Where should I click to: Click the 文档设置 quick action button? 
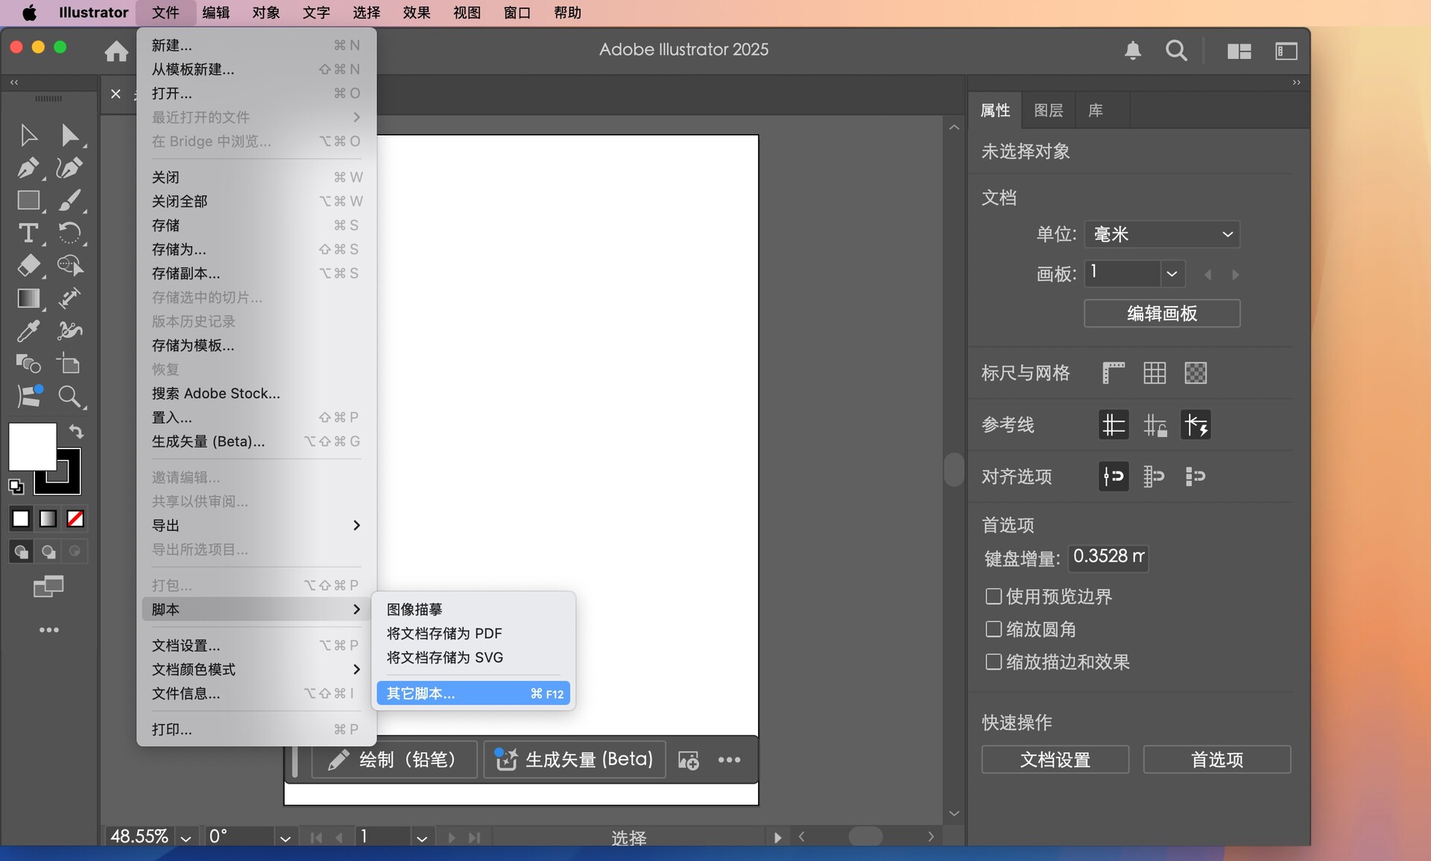coord(1055,760)
